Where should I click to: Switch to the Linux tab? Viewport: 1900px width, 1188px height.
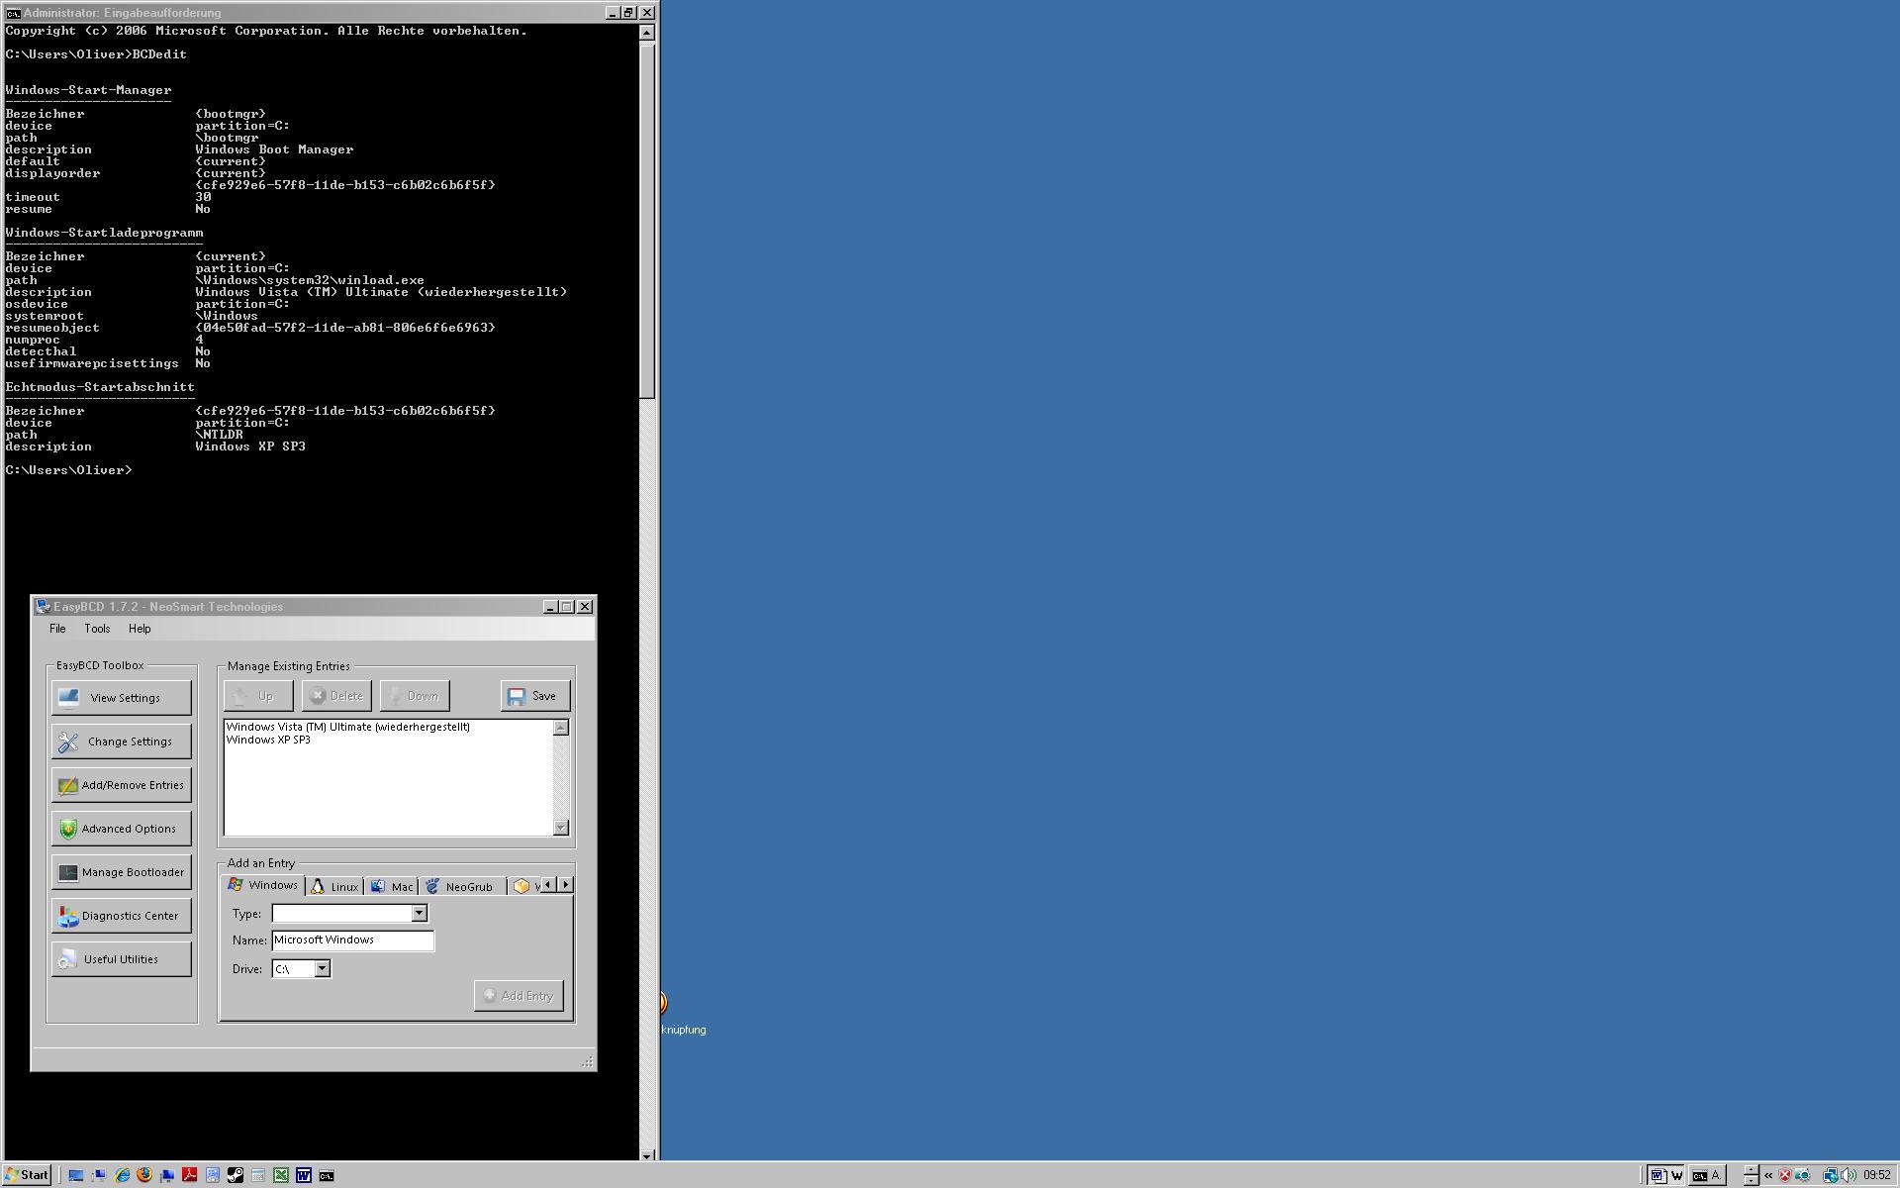334,887
